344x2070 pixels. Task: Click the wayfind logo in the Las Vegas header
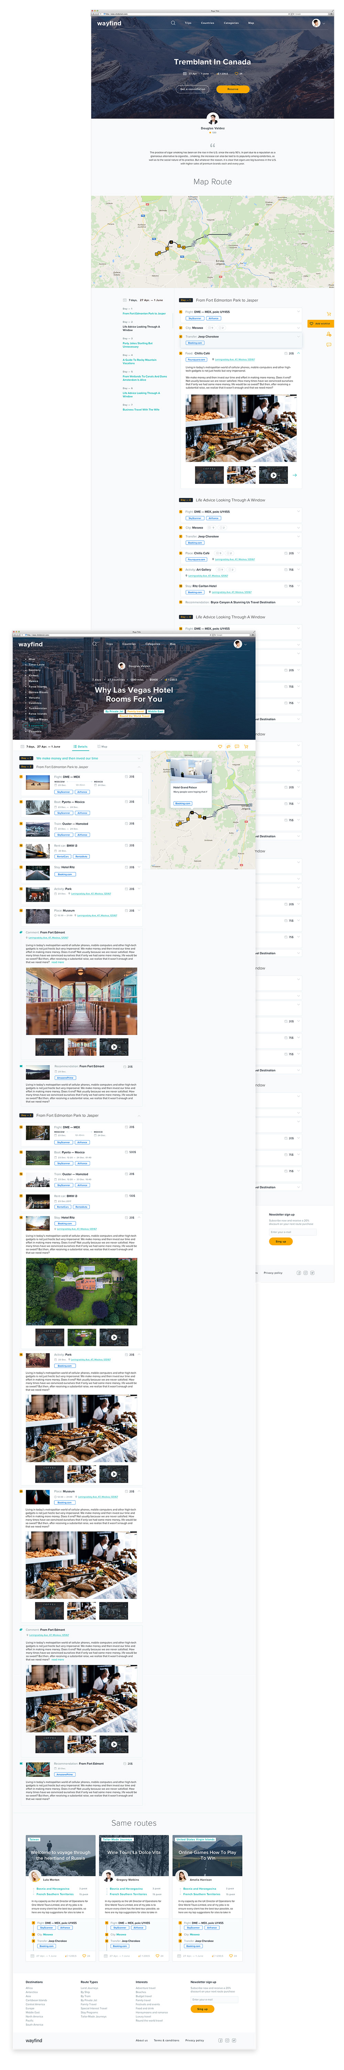click(31, 645)
